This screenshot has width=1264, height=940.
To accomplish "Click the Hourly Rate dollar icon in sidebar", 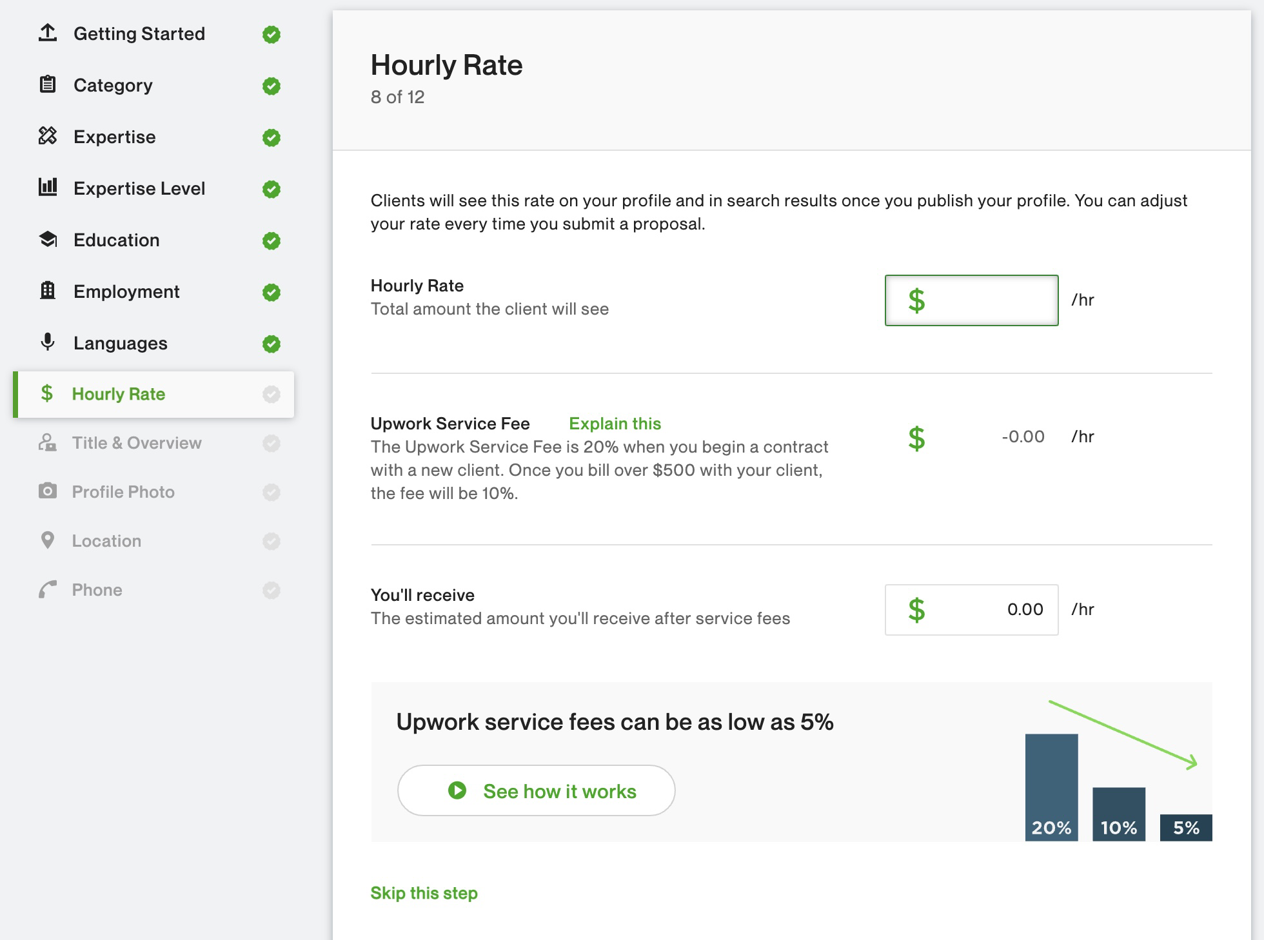I will click(x=46, y=393).
